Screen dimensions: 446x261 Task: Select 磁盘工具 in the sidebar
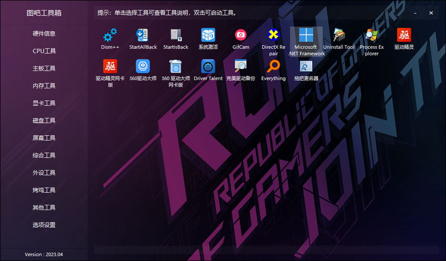(44, 120)
